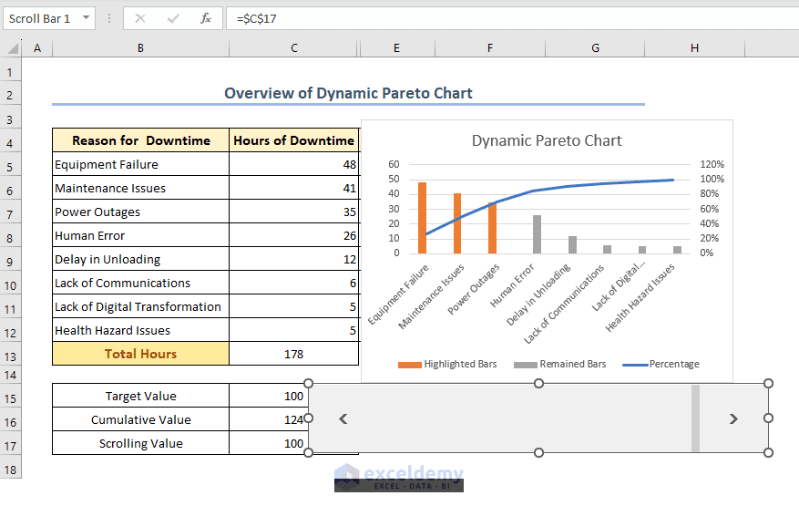The height and width of the screenshot is (506, 799).
Task: Click the 'Total Hours' cell
Action: [x=140, y=354]
